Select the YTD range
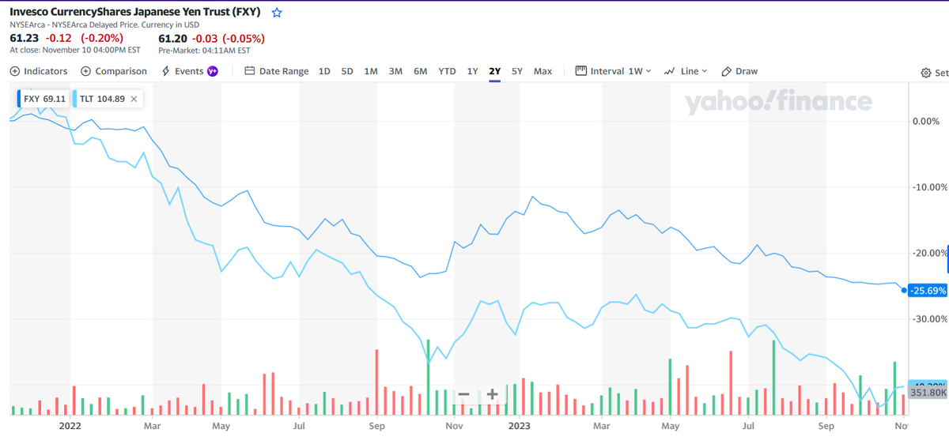 pos(447,71)
